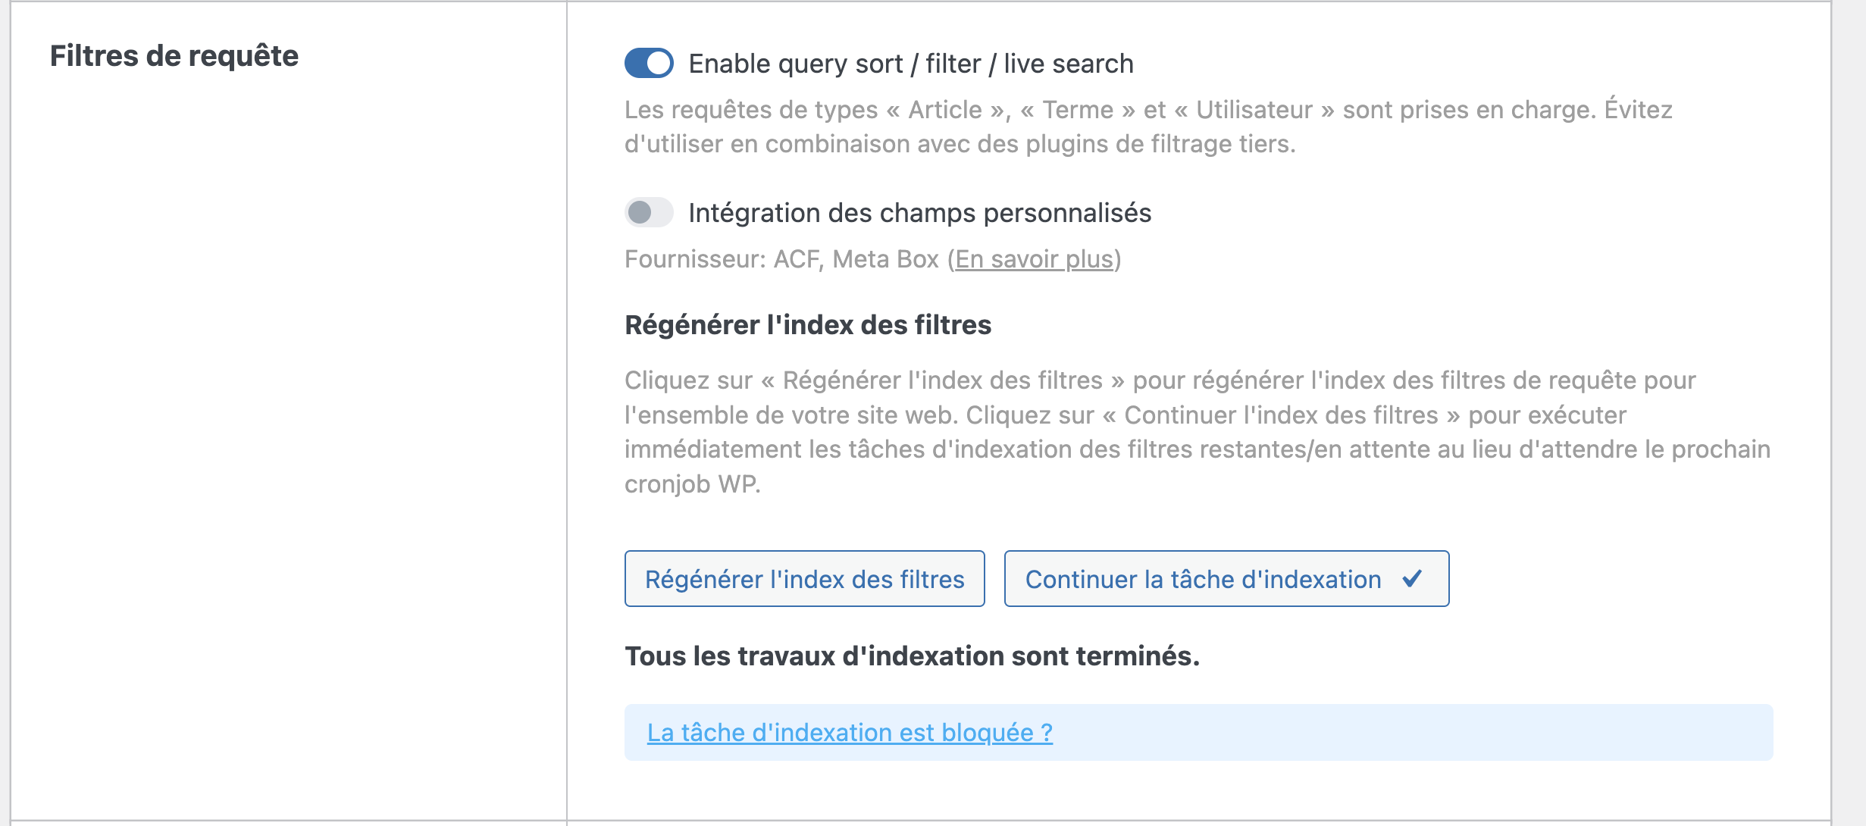Click the paragraph mentioning "cronjob WP"
This screenshot has width=1866, height=826.
click(692, 484)
